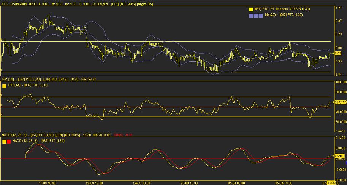Viewport: 347px width, 185px height.
Task: Select the 17-03 16:30 date on the time axis
Action: (48, 183)
